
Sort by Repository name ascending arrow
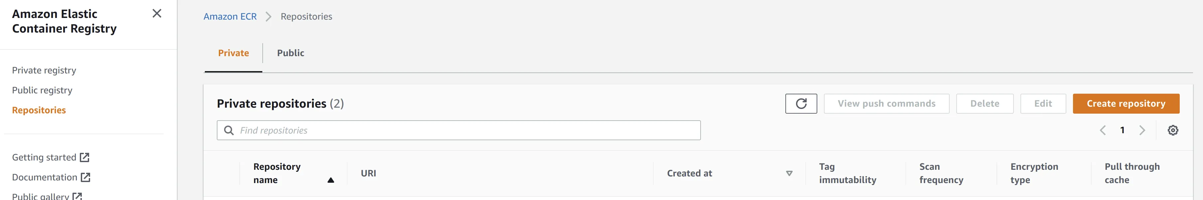(331, 180)
